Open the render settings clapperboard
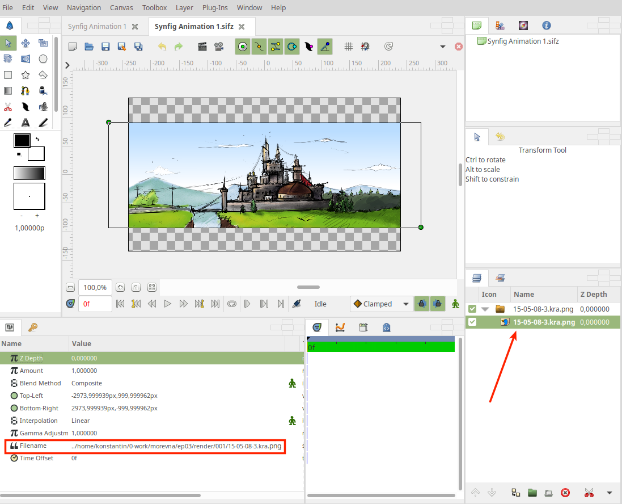Image resolution: width=622 pixels, height=504 pixels. pyautogui.click(x=202, y=47)
